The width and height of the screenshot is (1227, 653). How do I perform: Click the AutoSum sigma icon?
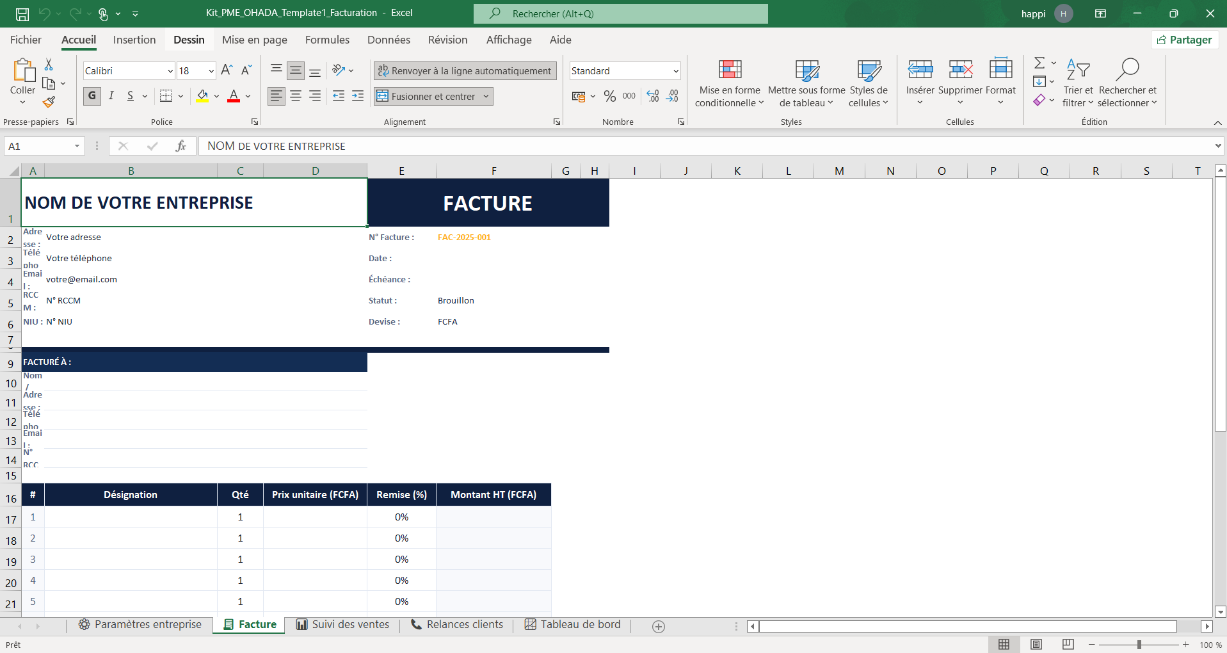tap(1040, 63)
